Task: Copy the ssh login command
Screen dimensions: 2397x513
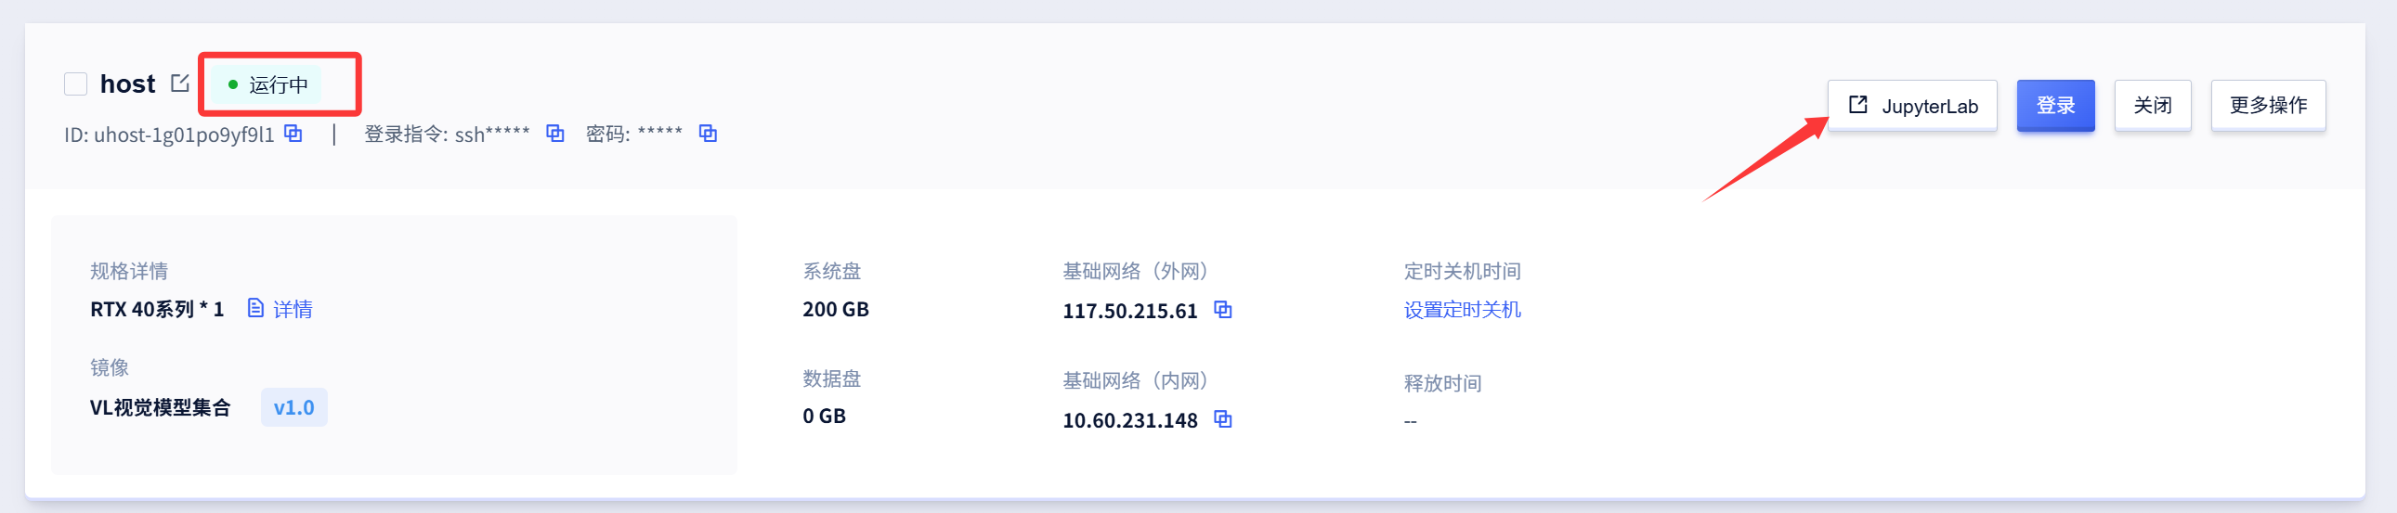Action: point(554,134)
